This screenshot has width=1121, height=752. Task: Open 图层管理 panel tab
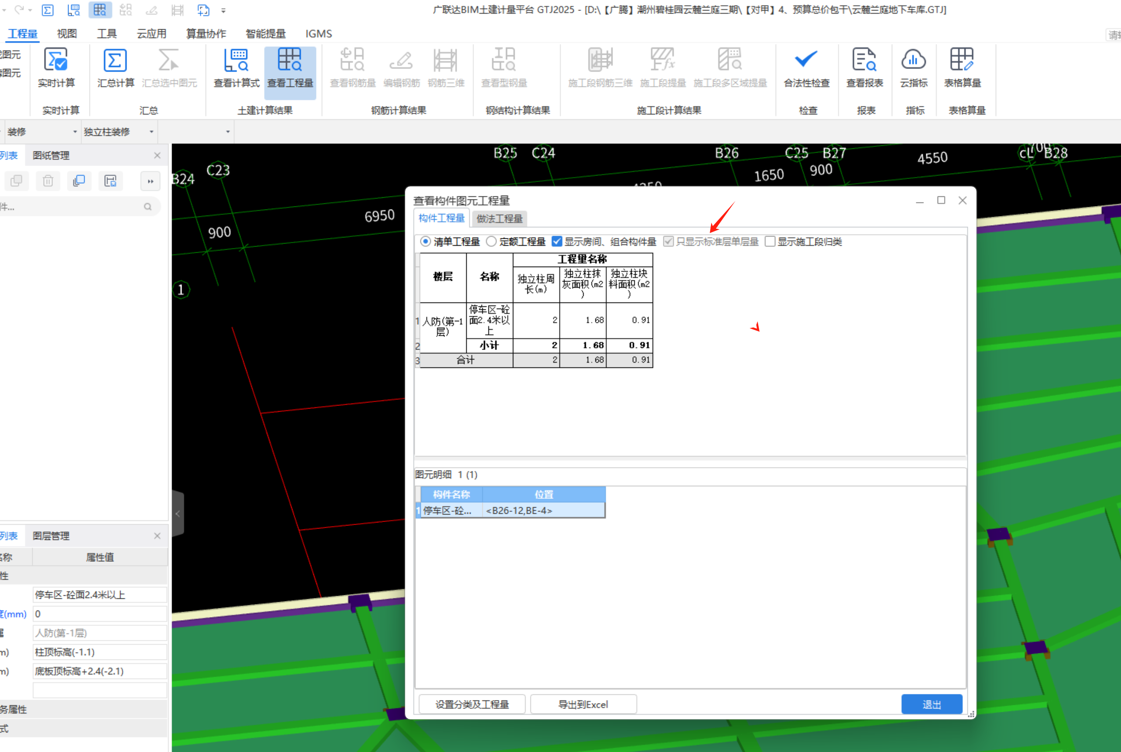click(51, 536)
